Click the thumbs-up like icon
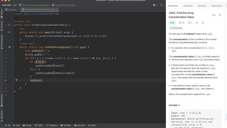227x128 pixels. 180,23
